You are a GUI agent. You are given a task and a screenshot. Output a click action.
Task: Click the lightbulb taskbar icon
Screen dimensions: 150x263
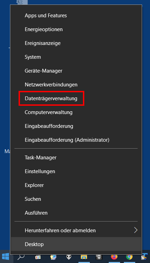53,257
